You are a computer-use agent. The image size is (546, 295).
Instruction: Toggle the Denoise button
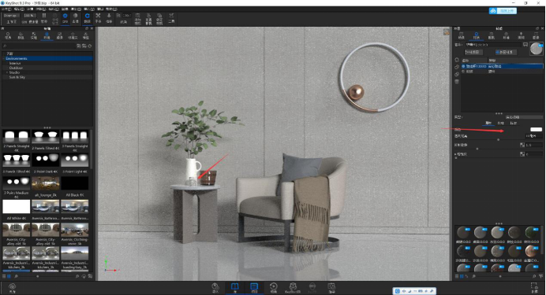pyautogui.click(x=76, y=17)
